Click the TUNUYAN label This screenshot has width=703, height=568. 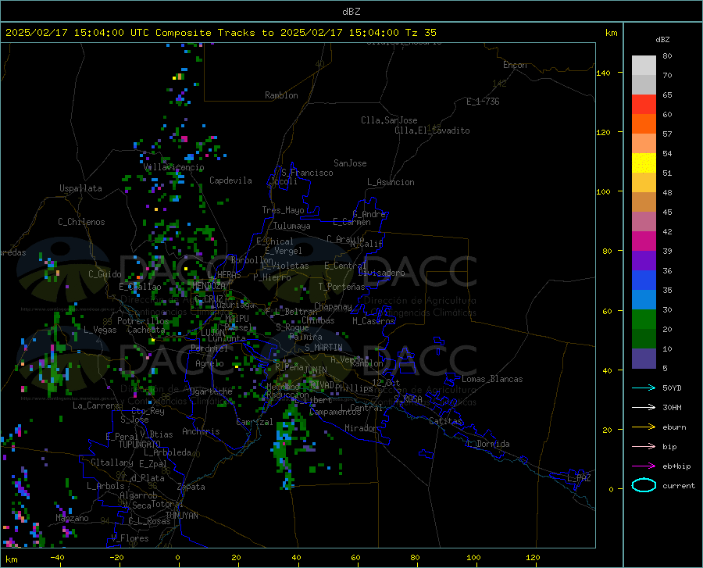181,515
